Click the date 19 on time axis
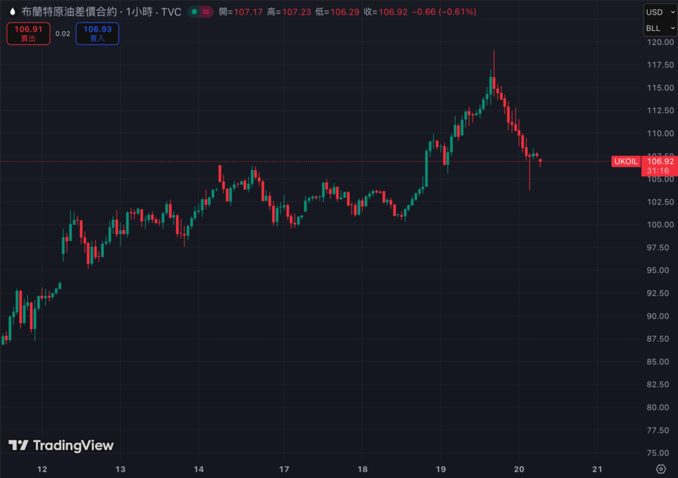Image resolution: width=678 pixels, height=478 pixels. click(440, 469)
